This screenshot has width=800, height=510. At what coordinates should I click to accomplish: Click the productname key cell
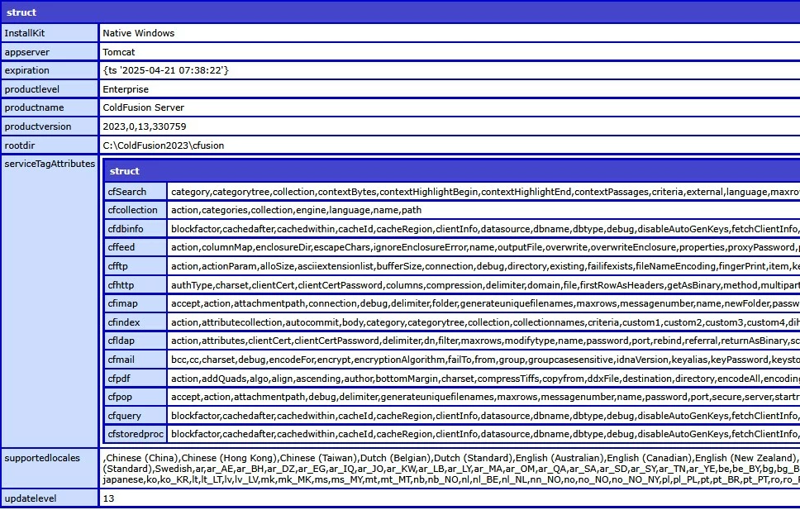pos(50,107)
